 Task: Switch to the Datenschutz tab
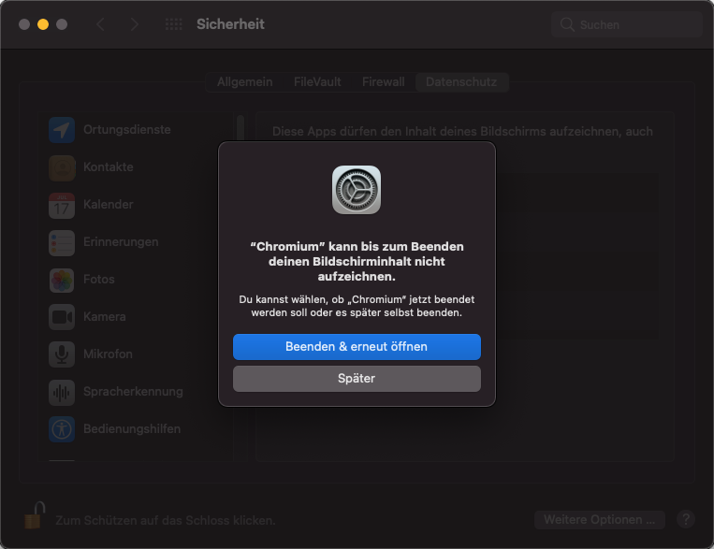(461, 82)
